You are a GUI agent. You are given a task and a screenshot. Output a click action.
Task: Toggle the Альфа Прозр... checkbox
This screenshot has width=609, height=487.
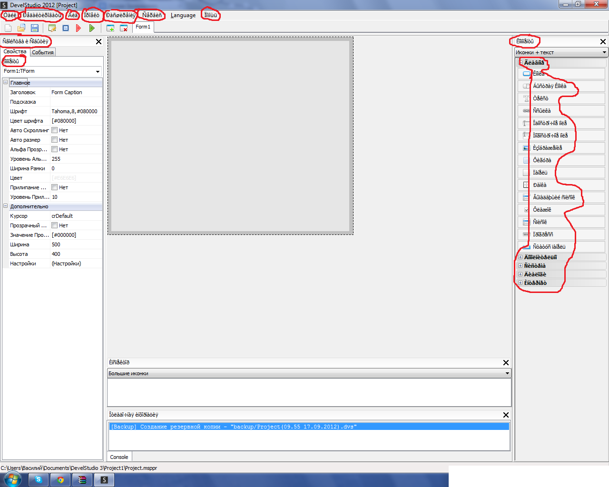55,149
